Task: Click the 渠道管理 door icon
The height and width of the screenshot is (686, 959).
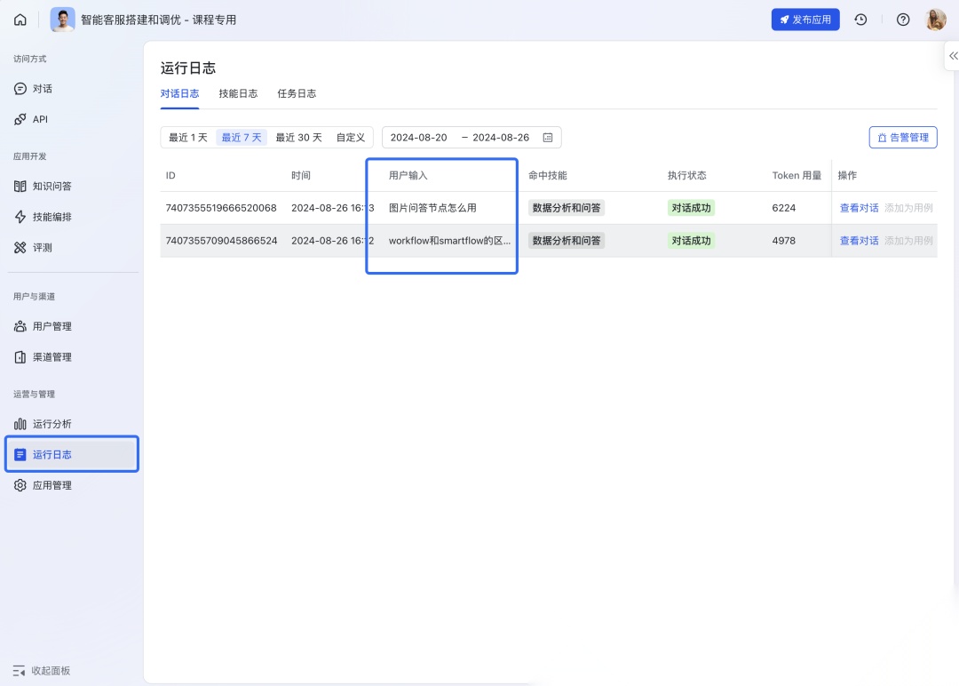Action: click(20, 356)
